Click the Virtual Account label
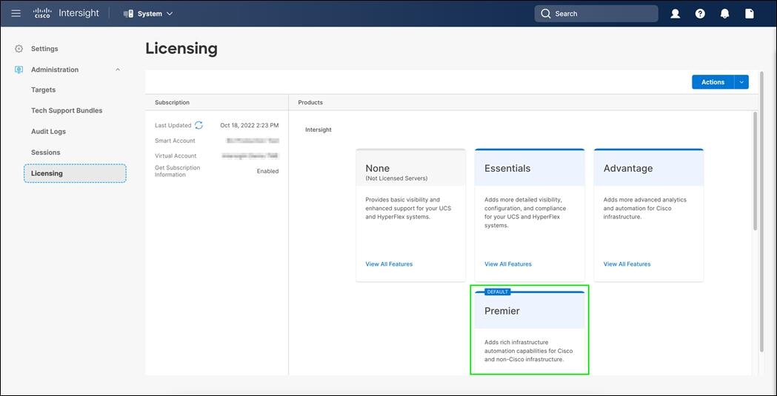 (x=176, y=156)
